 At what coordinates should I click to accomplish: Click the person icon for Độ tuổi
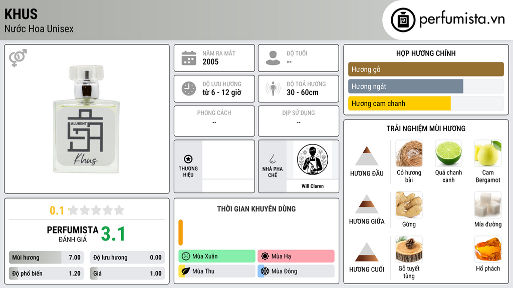(x=273, y=58)
